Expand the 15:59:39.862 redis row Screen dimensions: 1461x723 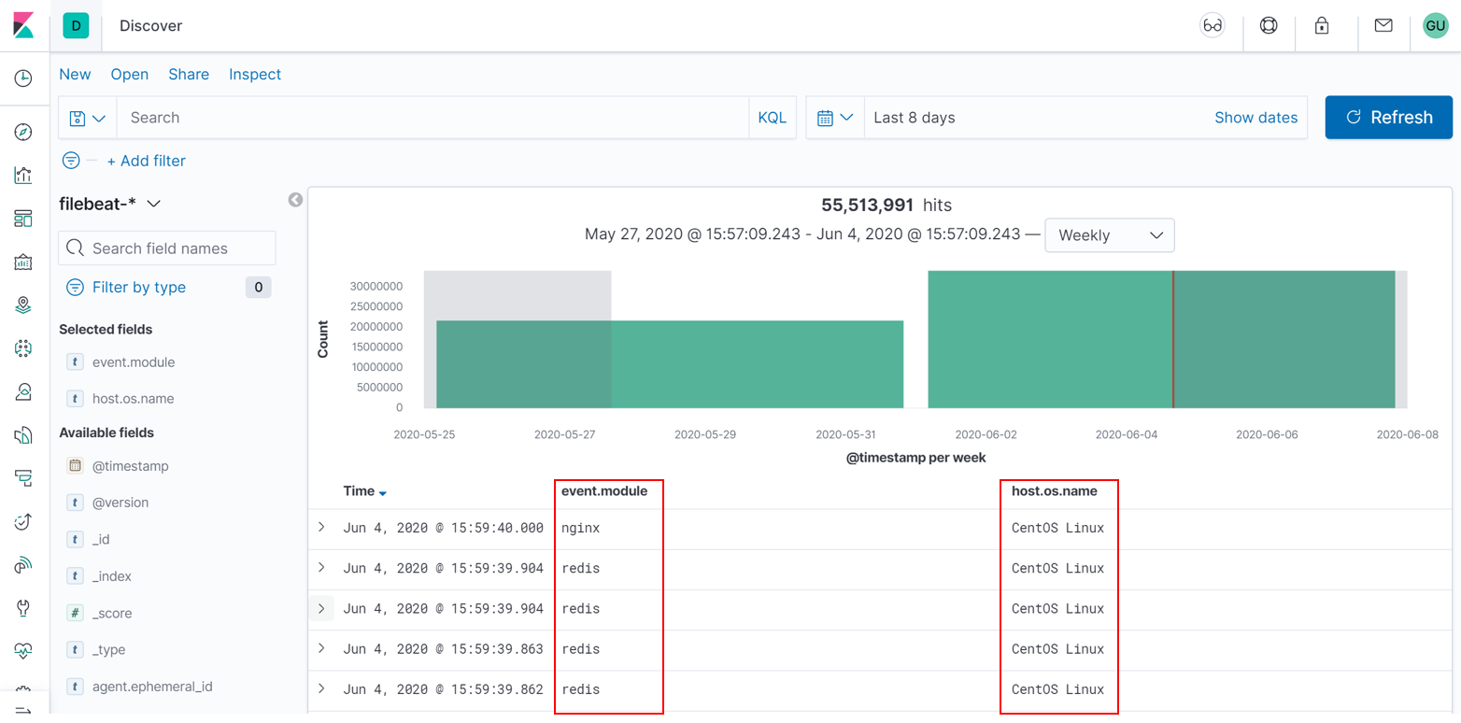pos(321,689)
